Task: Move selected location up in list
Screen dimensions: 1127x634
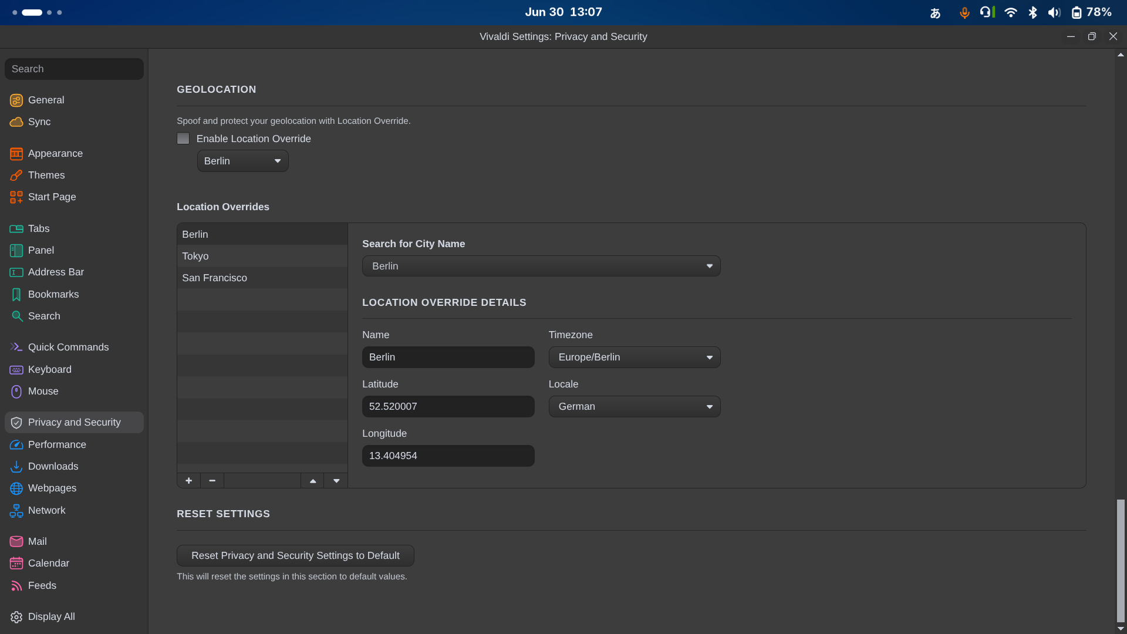Action: [x=313, y=481]
